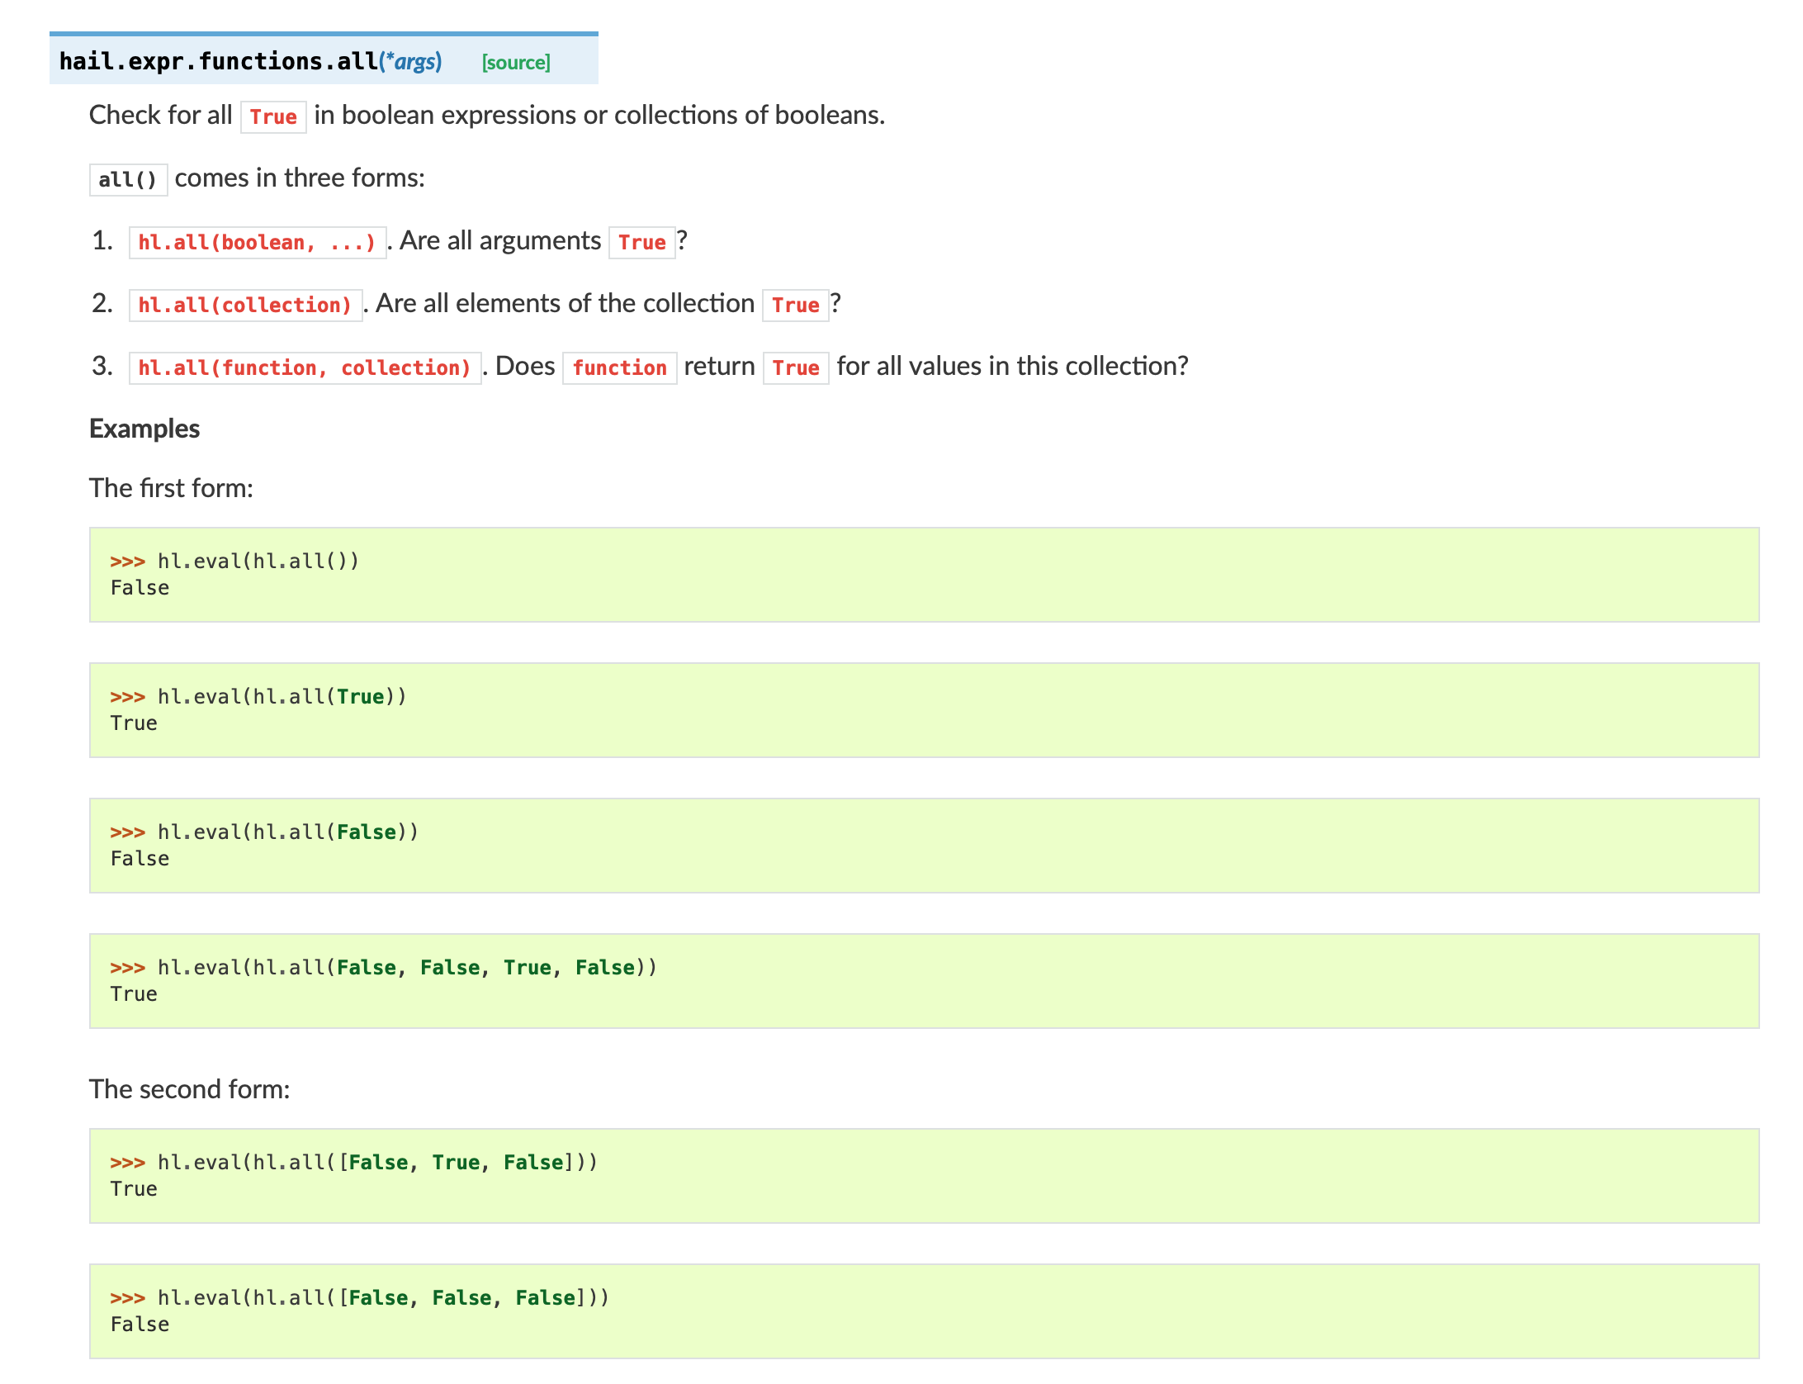
Task: Click the [False, False, False] list example
Action: [x=923, y=1311]
